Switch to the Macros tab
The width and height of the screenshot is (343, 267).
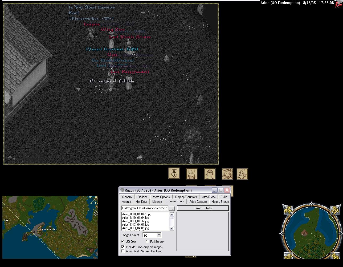click(x=157, y=202)
